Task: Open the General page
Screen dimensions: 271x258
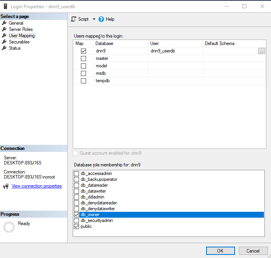Action: 16,23
